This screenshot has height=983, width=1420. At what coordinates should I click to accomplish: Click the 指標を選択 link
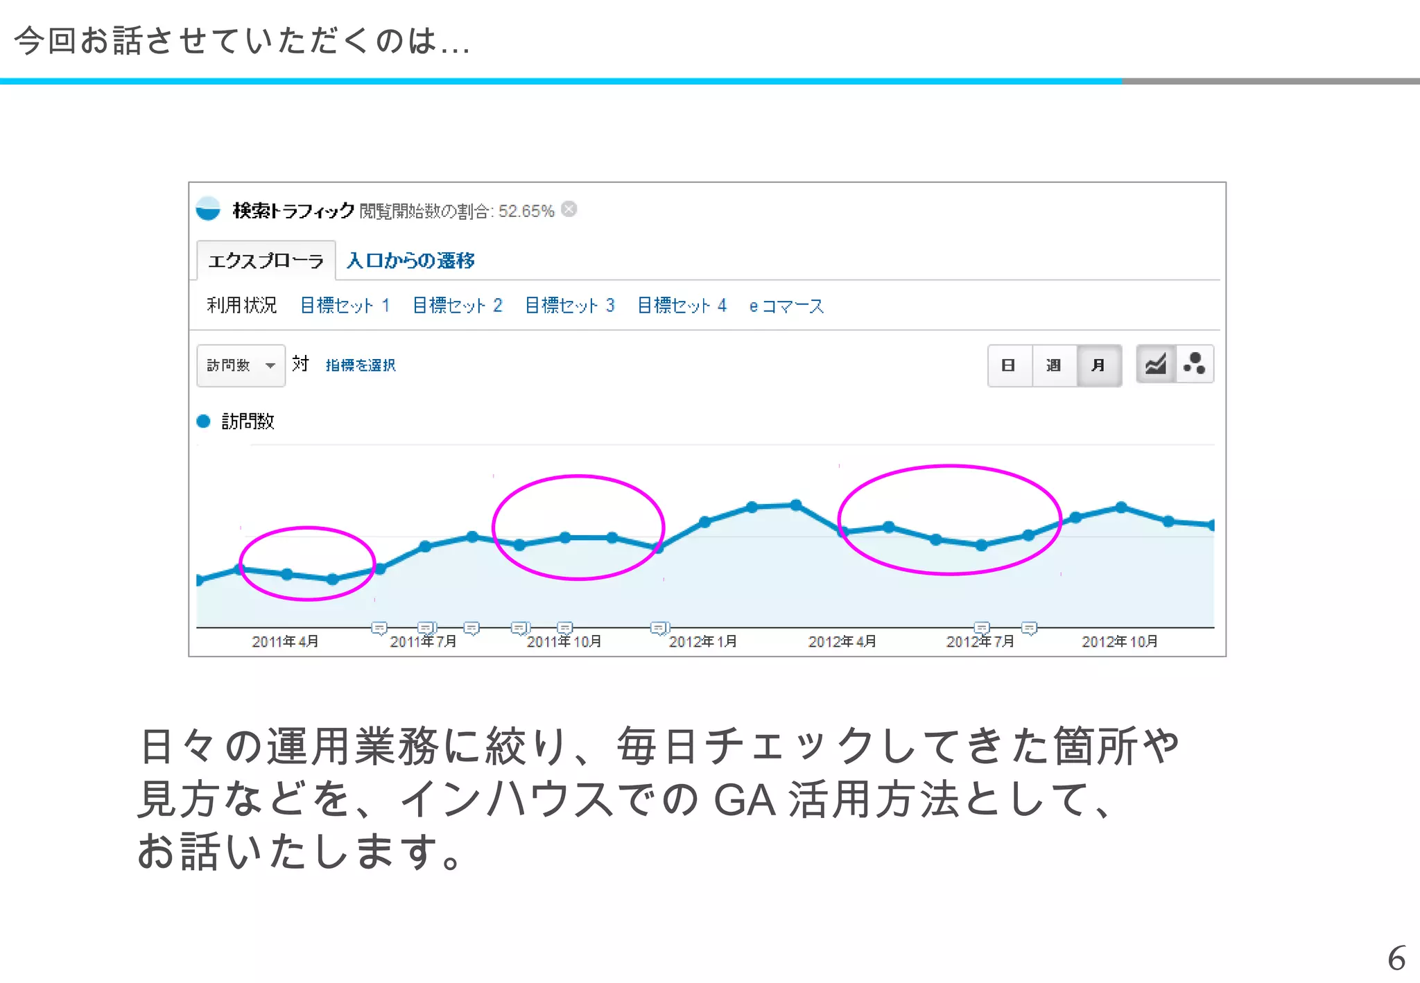coord(361,365)
